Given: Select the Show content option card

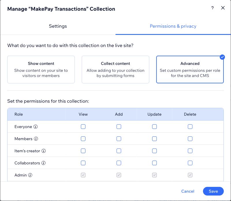Looking at the screenshot, I should click(41, 69).
